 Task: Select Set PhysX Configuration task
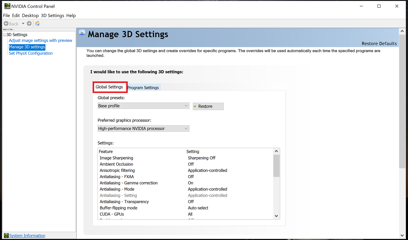click(31, 53)
